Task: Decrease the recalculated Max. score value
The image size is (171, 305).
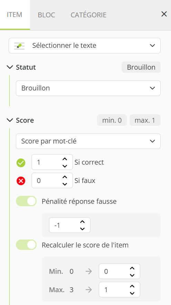Action: pyautogui.click(x=132, y=293)
